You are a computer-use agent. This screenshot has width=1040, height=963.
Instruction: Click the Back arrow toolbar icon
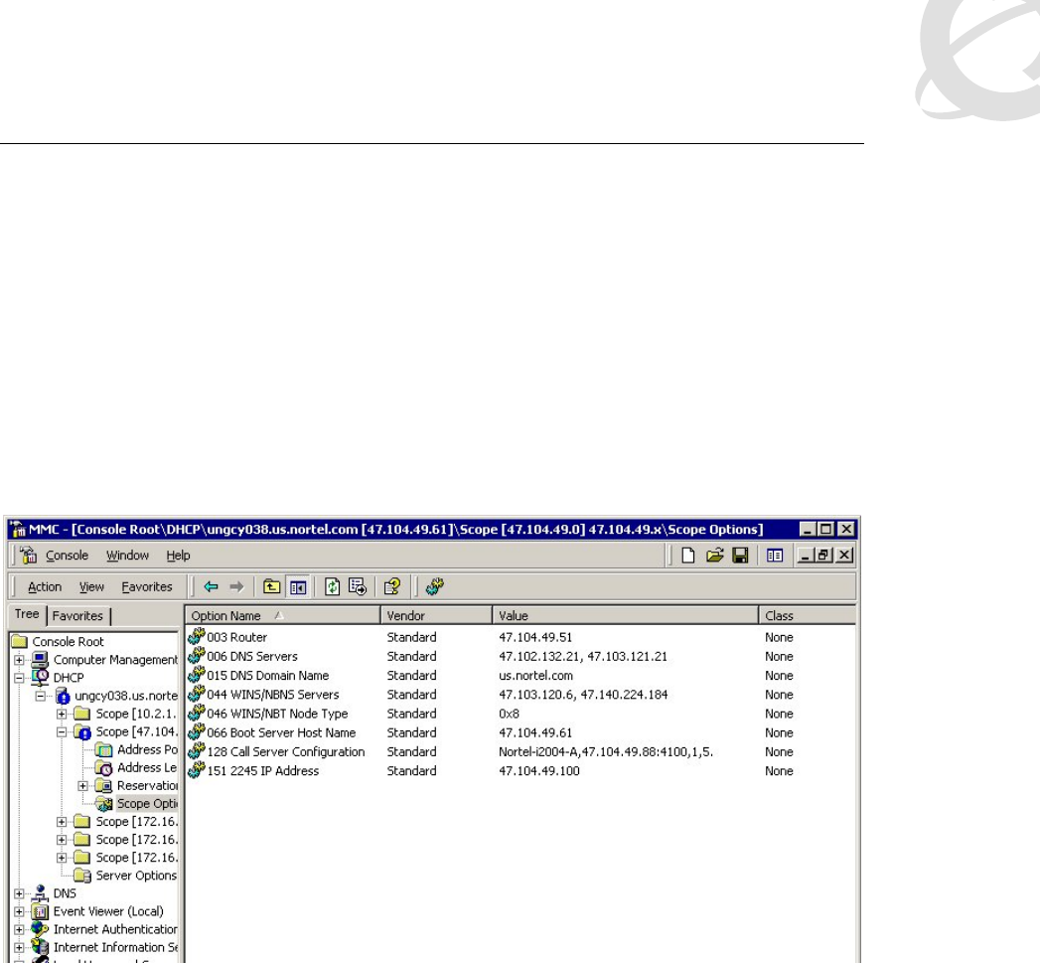[x=211, y=586]
